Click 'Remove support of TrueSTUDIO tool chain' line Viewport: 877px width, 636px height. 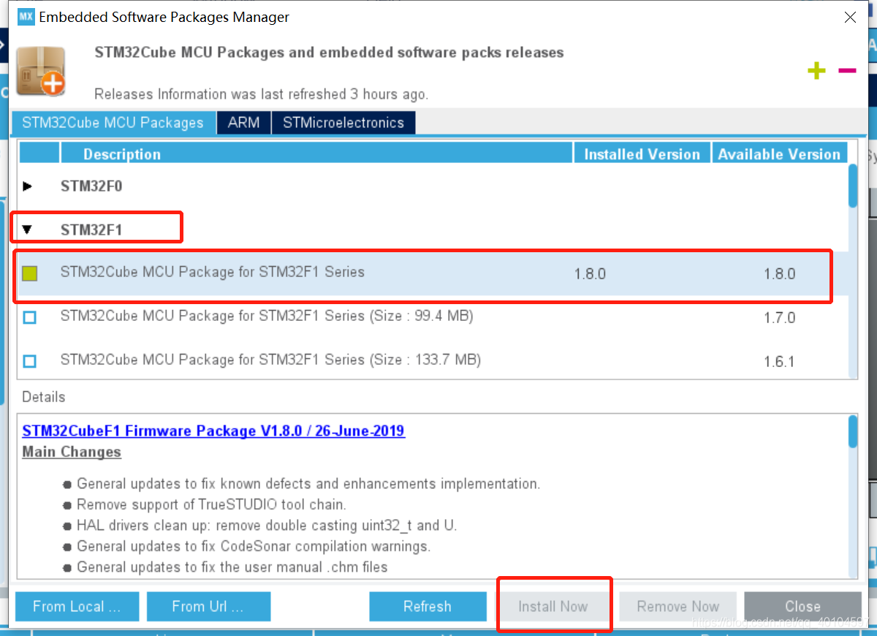pos(211,504)
